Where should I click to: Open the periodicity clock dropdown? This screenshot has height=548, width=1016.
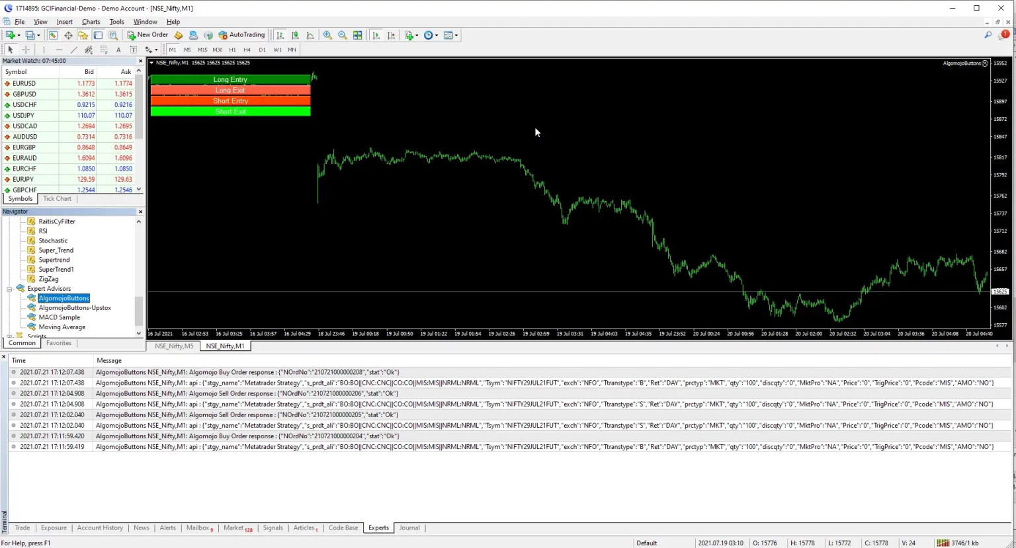pos(431,35)
